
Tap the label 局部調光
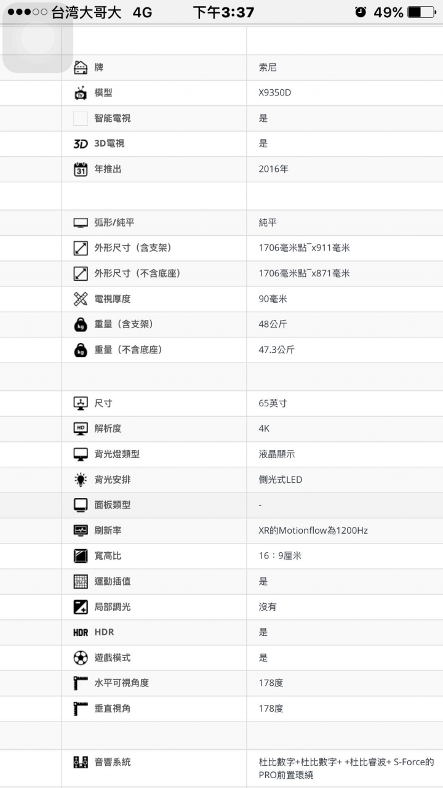112,606
